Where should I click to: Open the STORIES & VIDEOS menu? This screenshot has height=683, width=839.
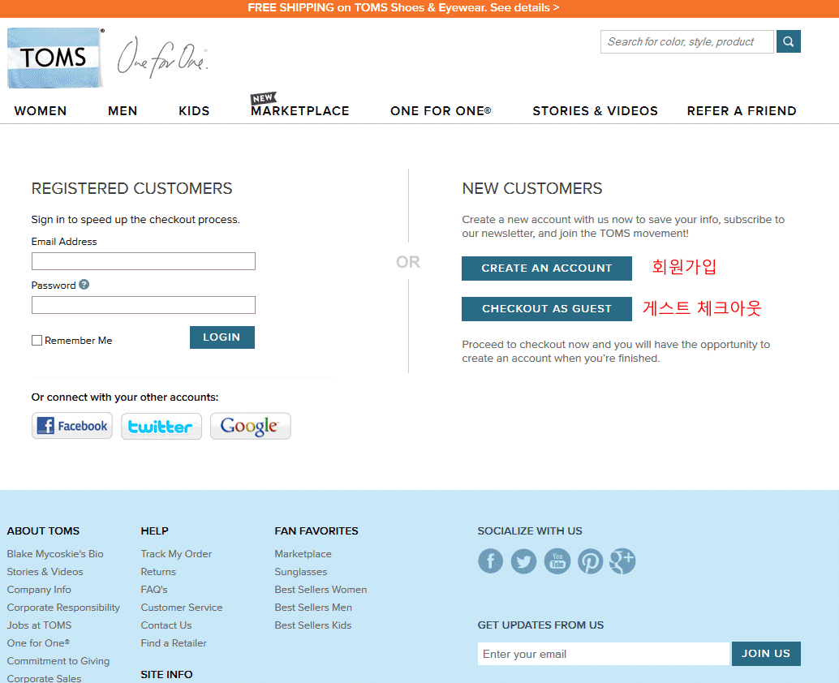pos(595,111)
